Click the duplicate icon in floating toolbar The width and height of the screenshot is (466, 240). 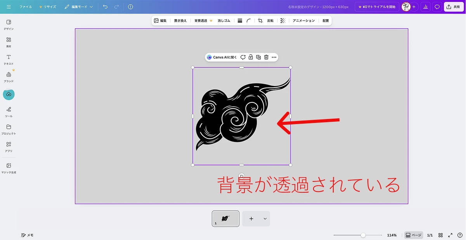click(258, 57)
